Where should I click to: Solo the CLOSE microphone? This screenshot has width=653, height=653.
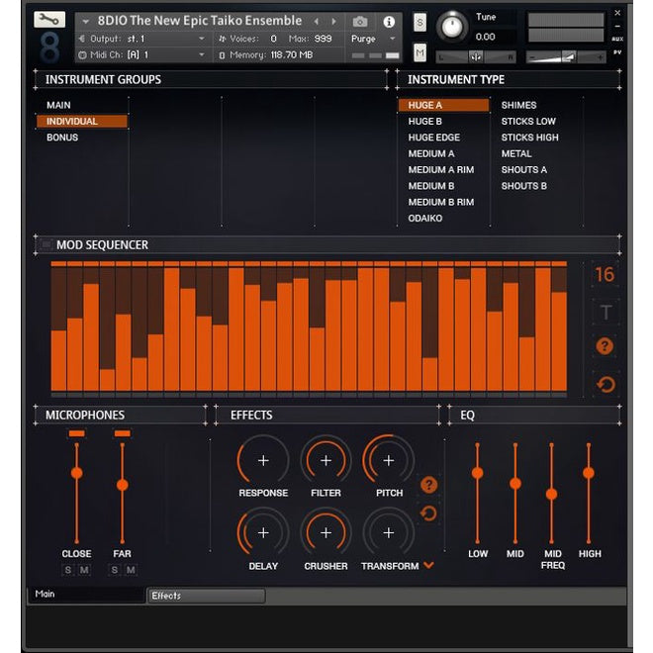click(68, 569)
